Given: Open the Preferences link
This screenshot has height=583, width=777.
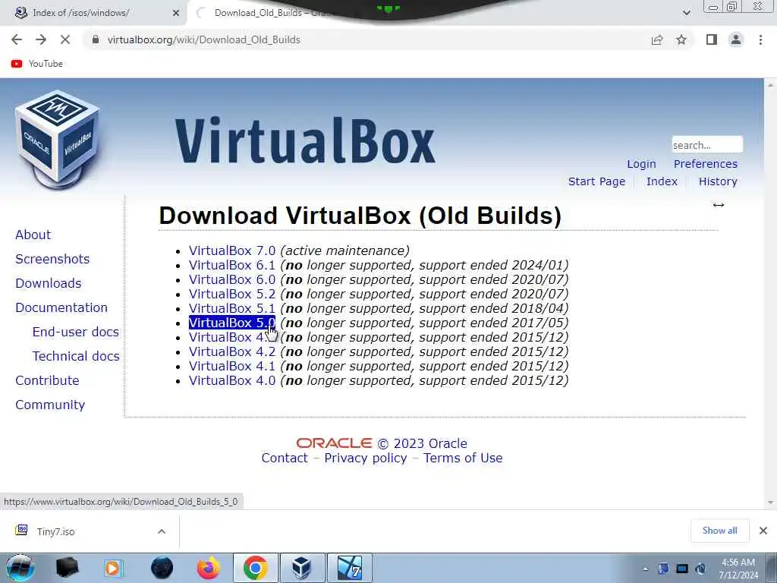Looking at the screenshot, I should [x=706, y=164].
